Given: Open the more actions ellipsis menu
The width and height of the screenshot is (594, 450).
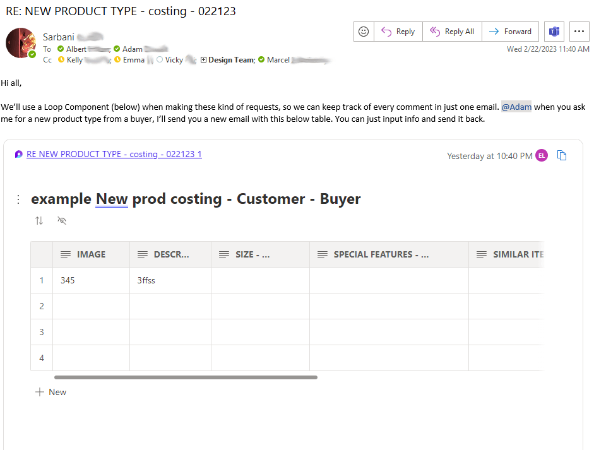Looking at the screenshot, I should 579,32.
